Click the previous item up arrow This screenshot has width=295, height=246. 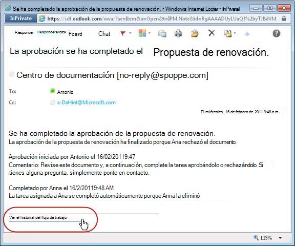point(247,34)
